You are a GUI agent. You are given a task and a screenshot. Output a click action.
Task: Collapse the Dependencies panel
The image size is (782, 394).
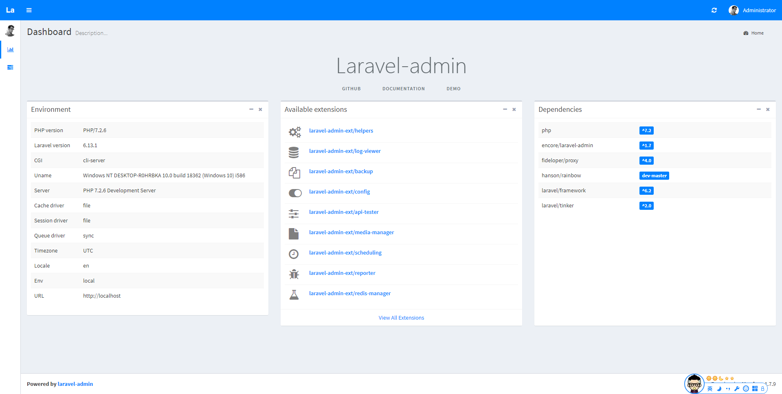759,109
